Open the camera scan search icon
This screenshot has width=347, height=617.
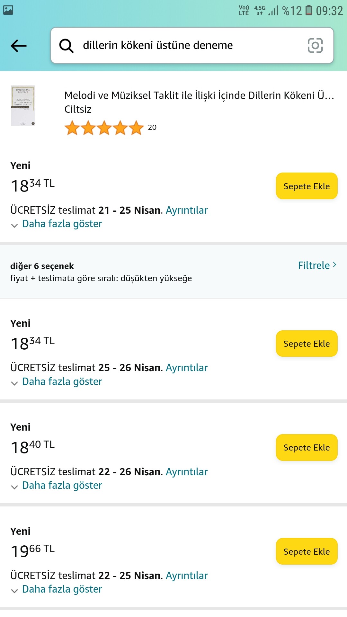(315, 45)
